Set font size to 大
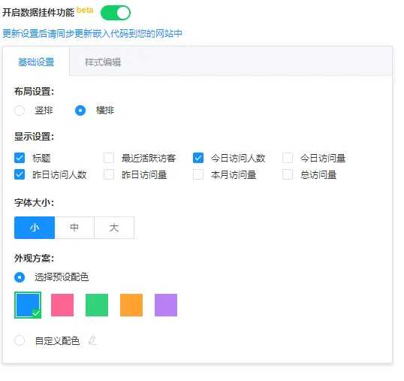Screen dimensions: 404x381 114,228
